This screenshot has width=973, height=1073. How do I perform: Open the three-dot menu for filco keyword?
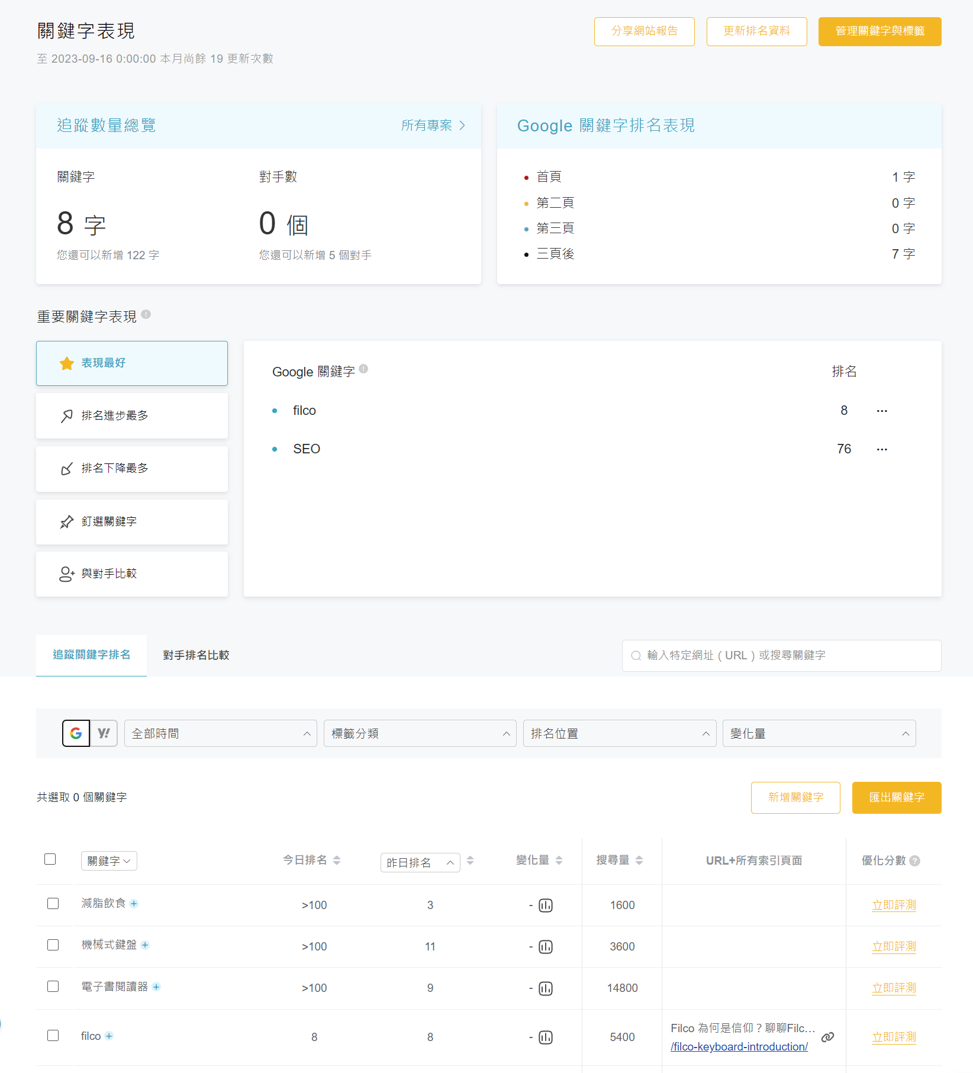click(x=881, y=411)
